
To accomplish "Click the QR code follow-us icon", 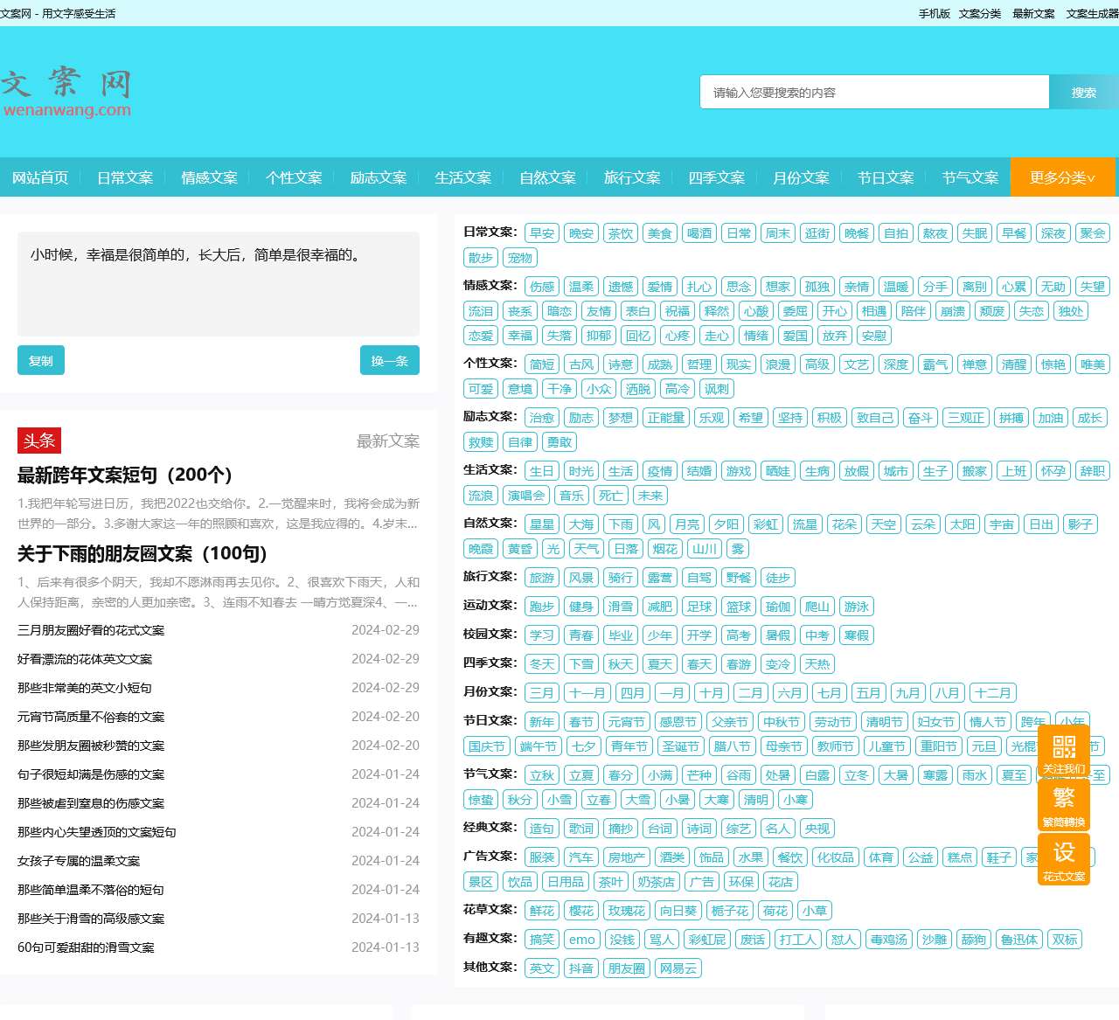I will [x=1063, y=752].
